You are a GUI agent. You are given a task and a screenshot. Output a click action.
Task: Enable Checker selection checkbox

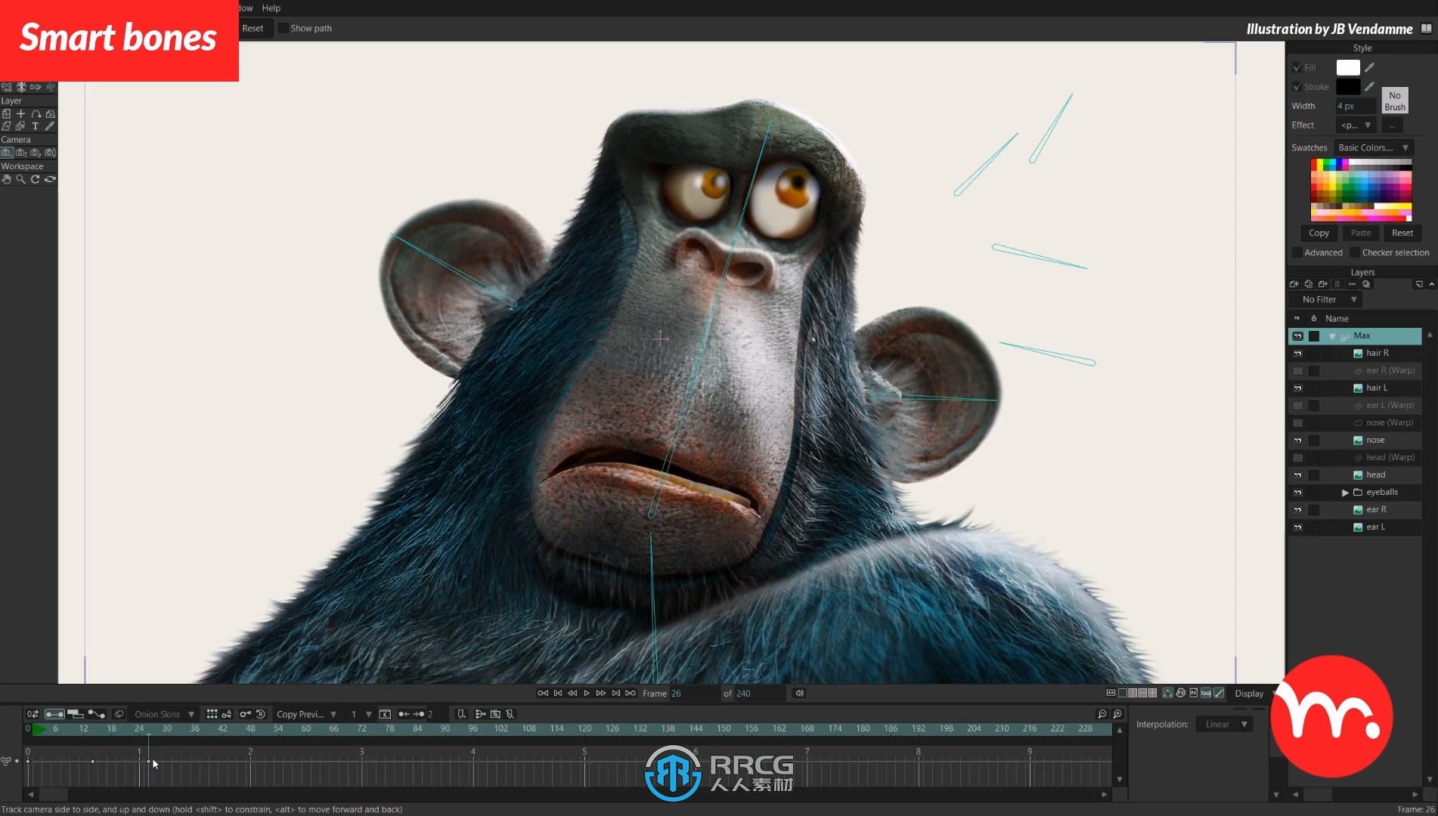(1355, 252)
